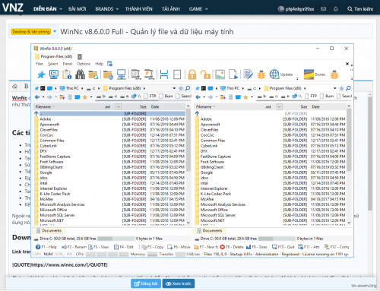
Task: Open the thread prefix dropdown arrow
Action: tap(55, 32)
